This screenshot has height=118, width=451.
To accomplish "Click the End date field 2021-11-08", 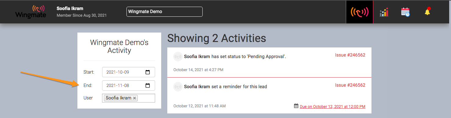I will (x=129, y=86).
